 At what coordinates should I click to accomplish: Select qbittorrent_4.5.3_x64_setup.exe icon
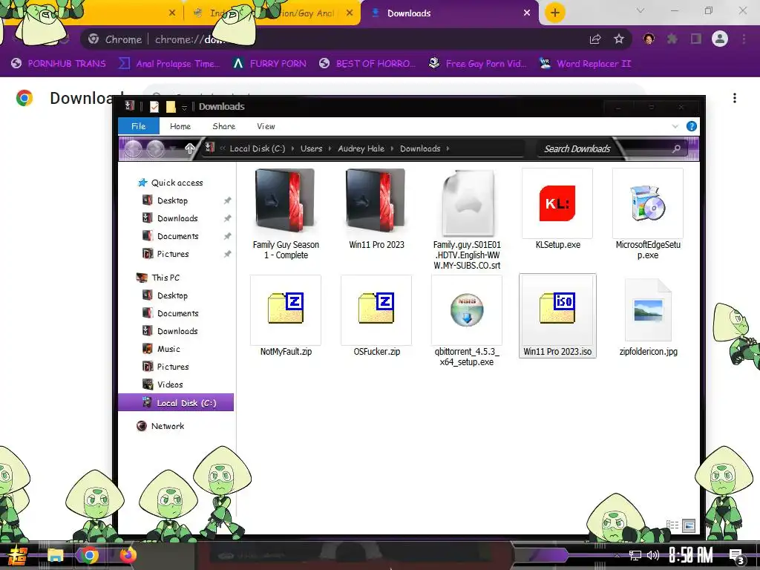click(467, 321)
